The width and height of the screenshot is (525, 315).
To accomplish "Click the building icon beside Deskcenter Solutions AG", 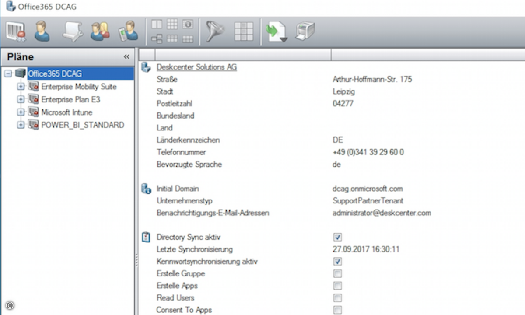I will point(146,67).
